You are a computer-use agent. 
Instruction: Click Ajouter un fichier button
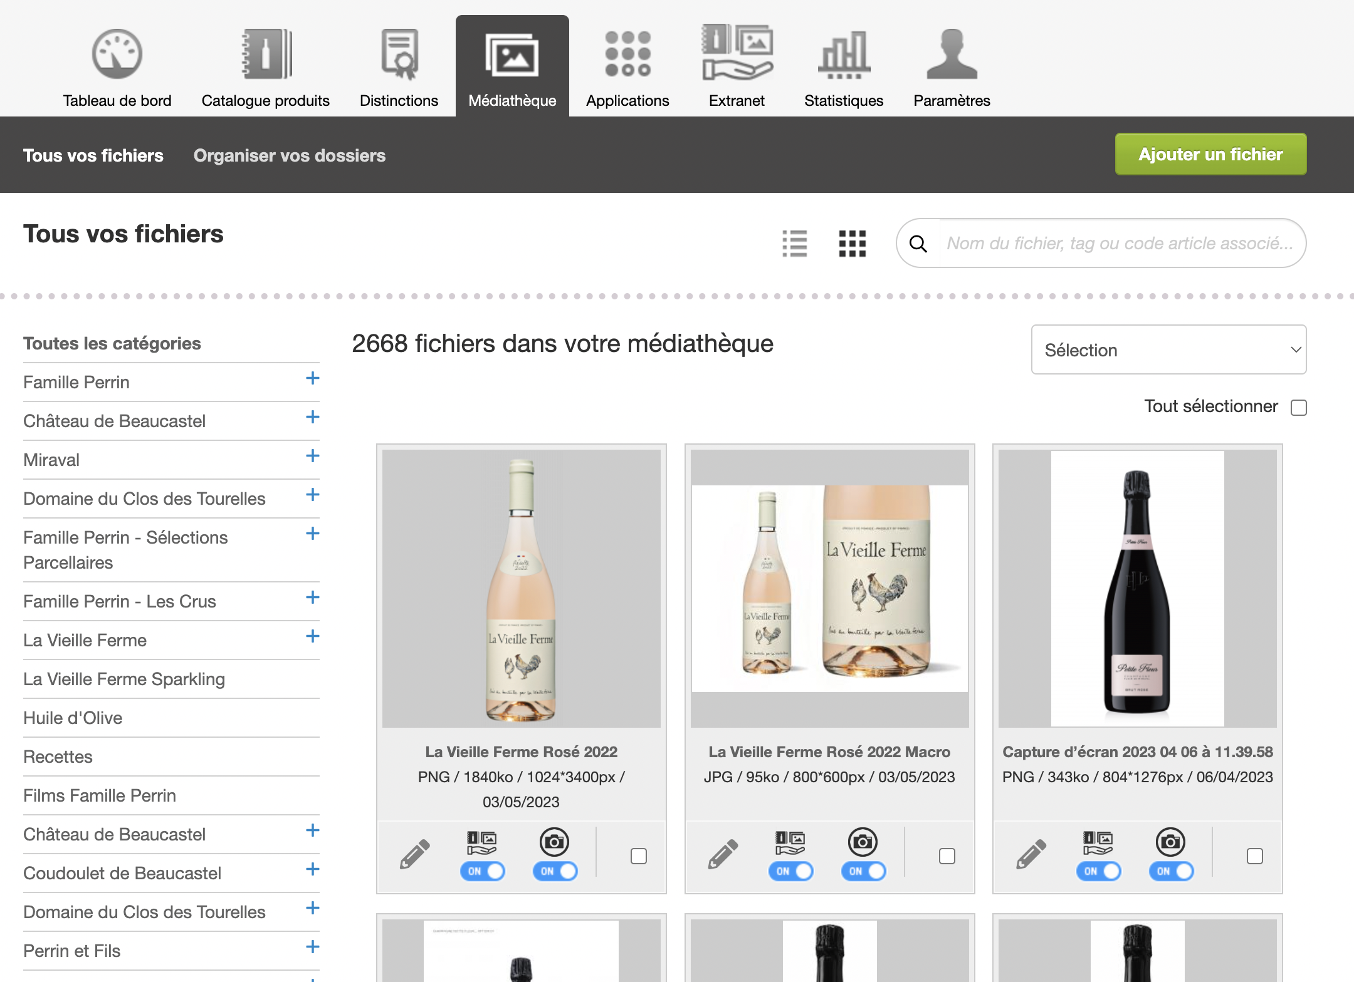point(1211,154)
